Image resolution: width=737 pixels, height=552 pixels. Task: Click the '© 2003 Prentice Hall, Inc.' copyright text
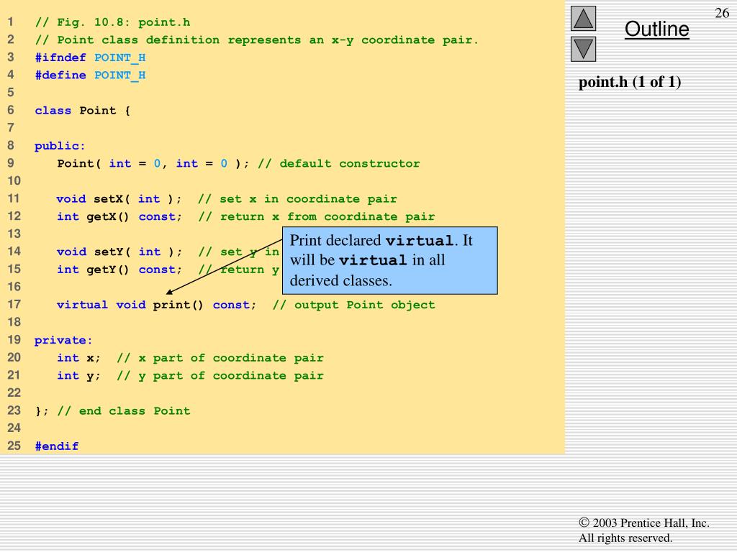coord(644,523)
